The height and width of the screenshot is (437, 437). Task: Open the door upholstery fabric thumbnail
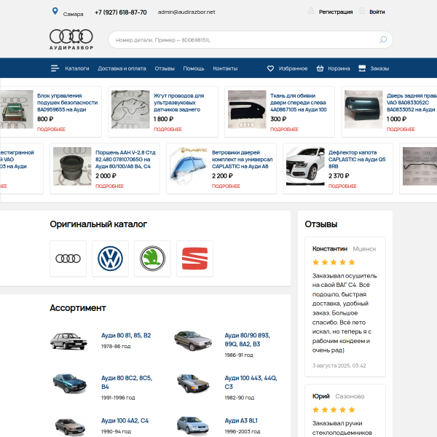tap(247, 109)
